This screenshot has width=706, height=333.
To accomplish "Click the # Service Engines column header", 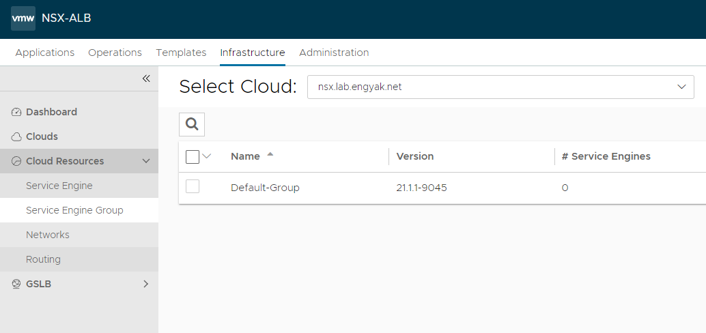I will pos(606,156).
